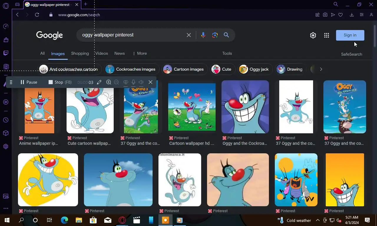Close the screen recorder toolbar
The height and width of the screenshot is (226, 377).
click(x=151, y=82)
